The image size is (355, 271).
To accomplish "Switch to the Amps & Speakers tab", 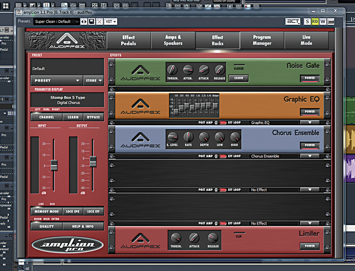I will [173, 40].
